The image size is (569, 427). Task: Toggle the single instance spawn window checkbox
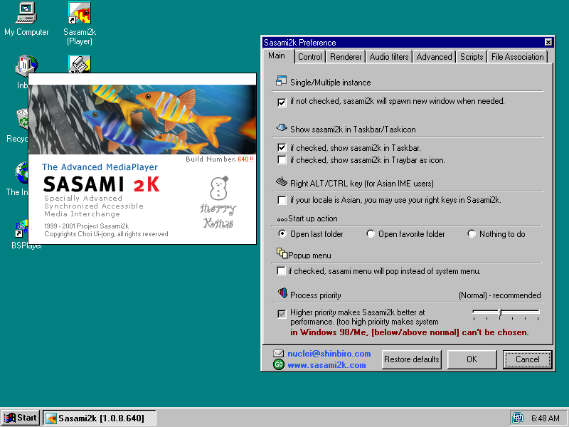coord(282,102)
